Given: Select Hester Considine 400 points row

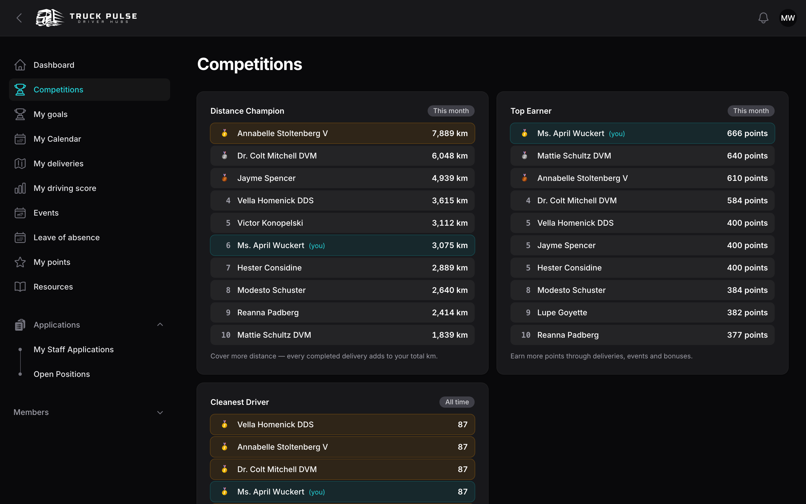Looking at the screenshot, I should coord(643,268).
